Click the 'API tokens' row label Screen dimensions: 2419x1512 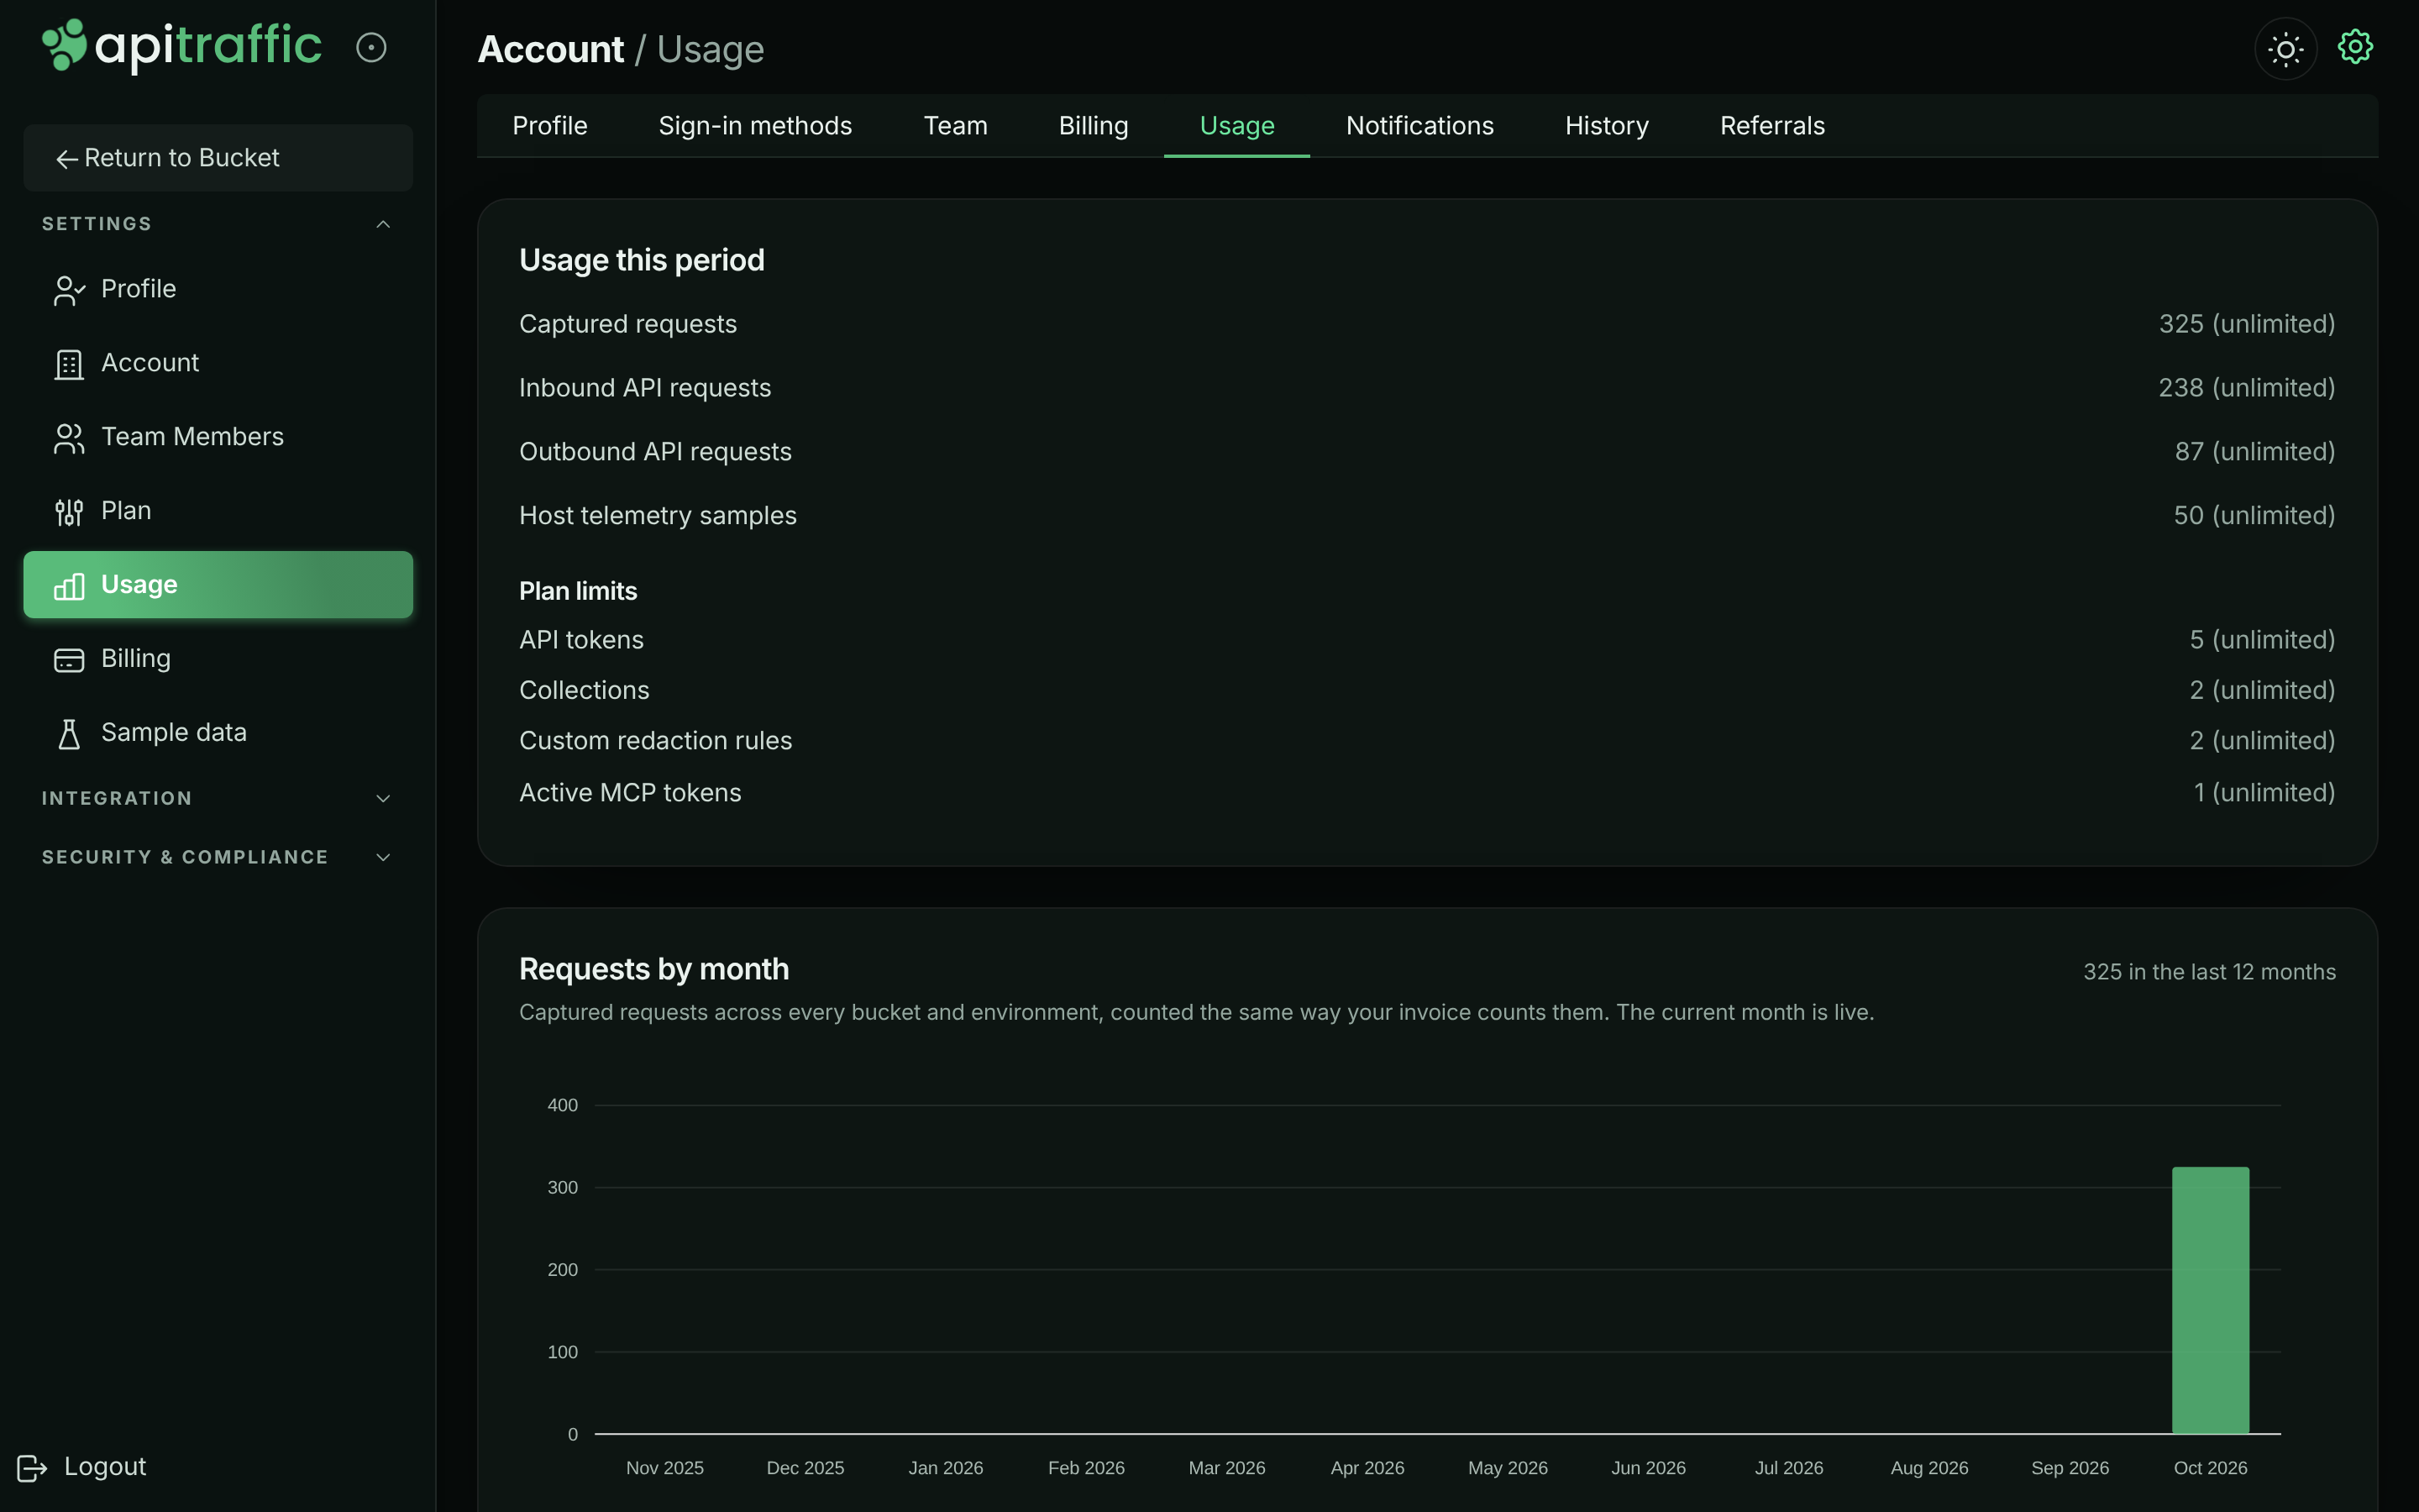[x=582, y=640]
